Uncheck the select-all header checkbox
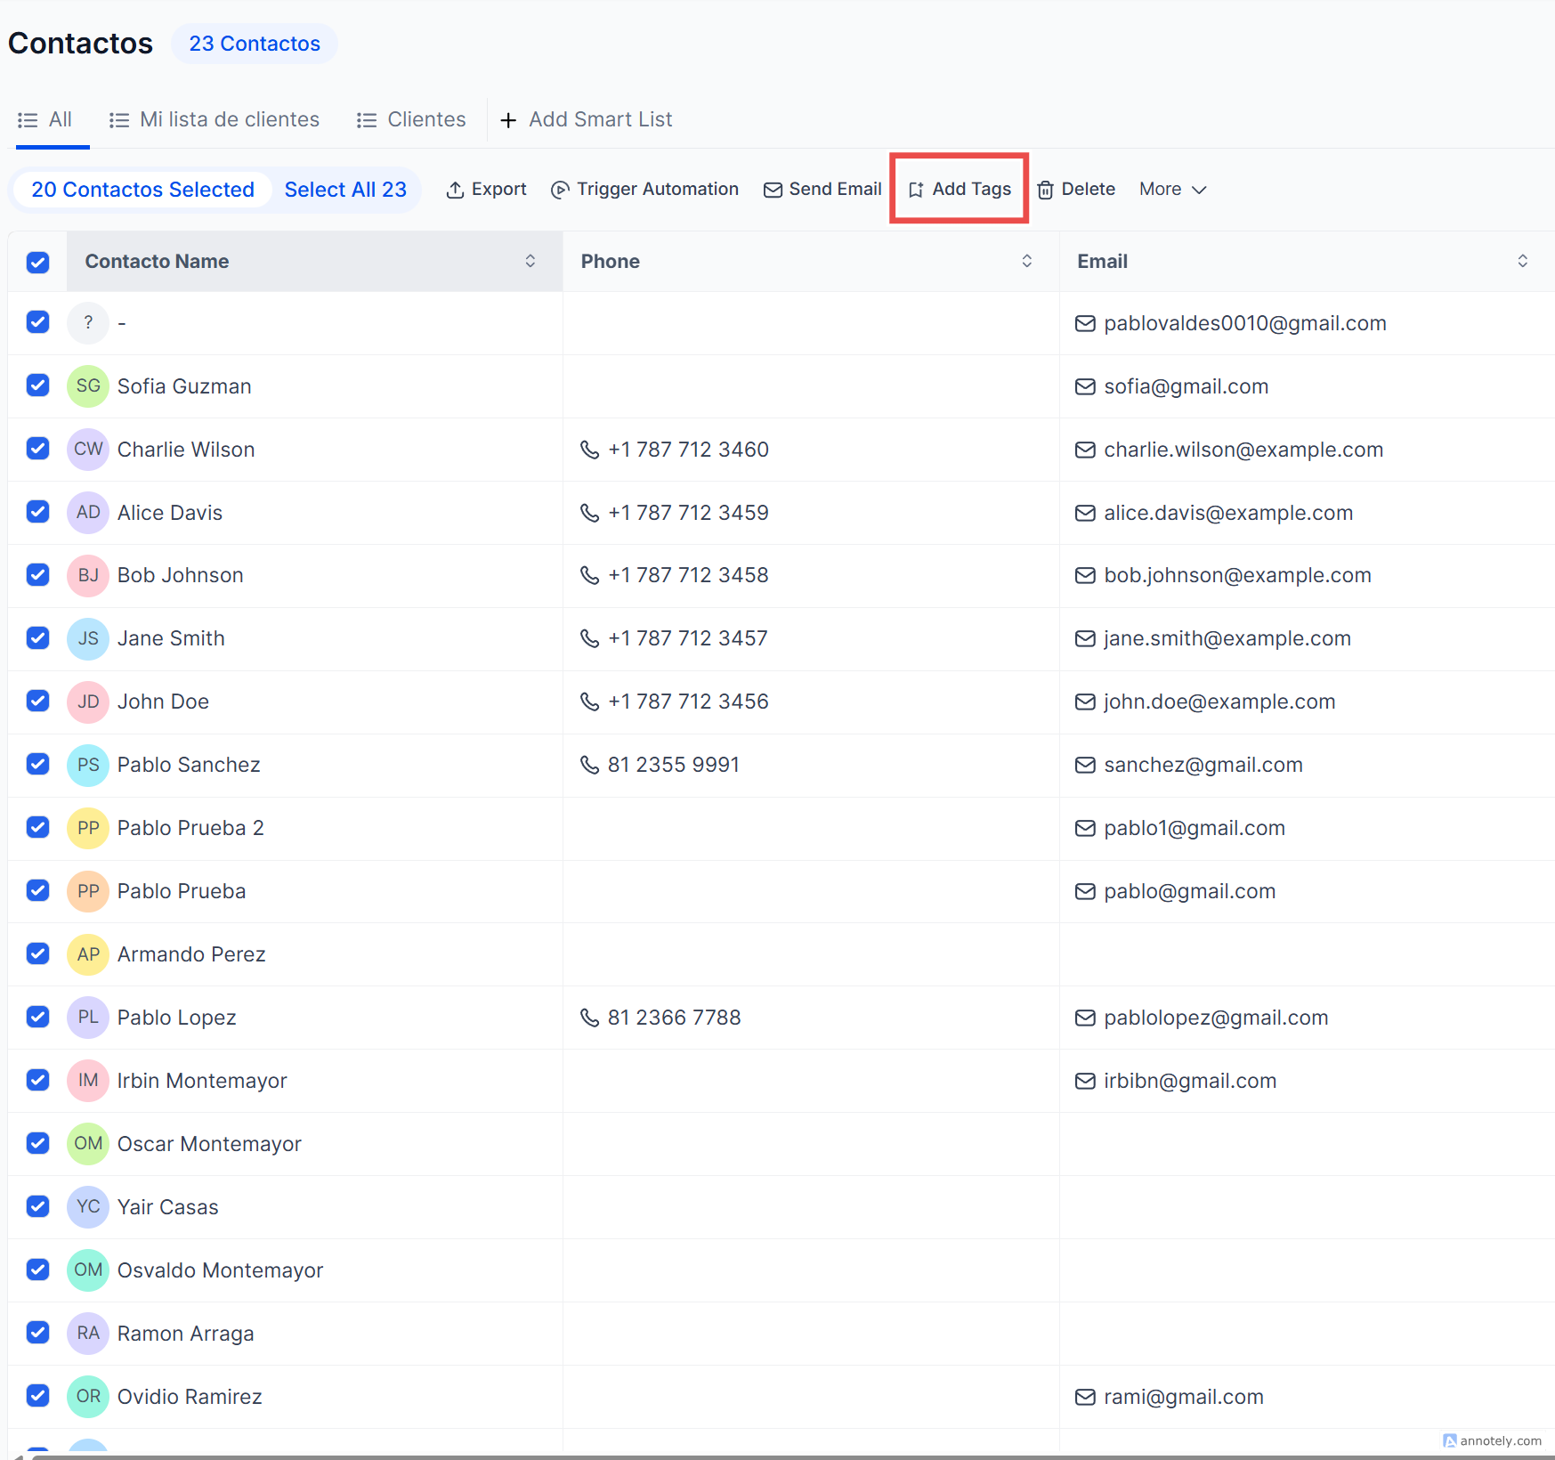Viewport: 1555px width, 1460px height. coord(37,262)
